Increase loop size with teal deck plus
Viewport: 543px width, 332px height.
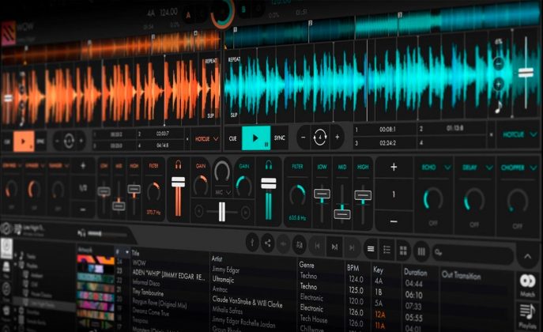coord(337,137)
